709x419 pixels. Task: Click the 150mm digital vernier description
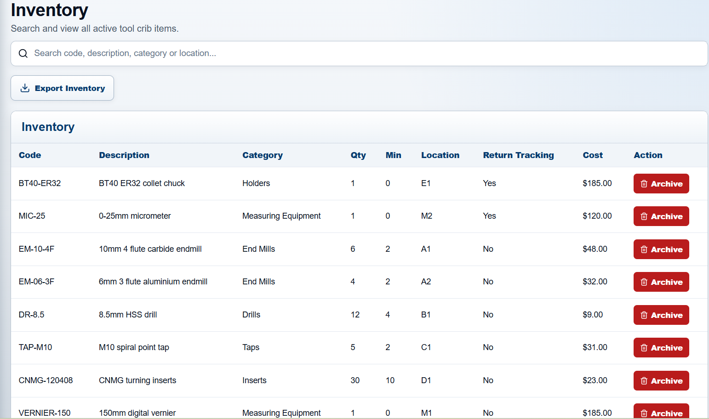click(137, 413)
